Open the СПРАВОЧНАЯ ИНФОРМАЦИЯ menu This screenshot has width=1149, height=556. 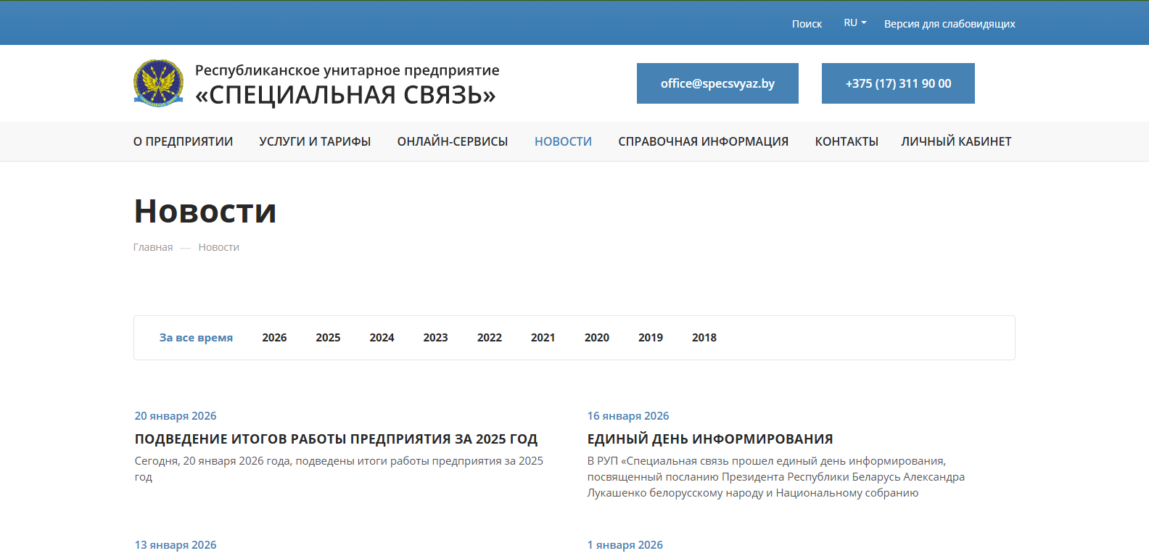(x=704, y=141)
